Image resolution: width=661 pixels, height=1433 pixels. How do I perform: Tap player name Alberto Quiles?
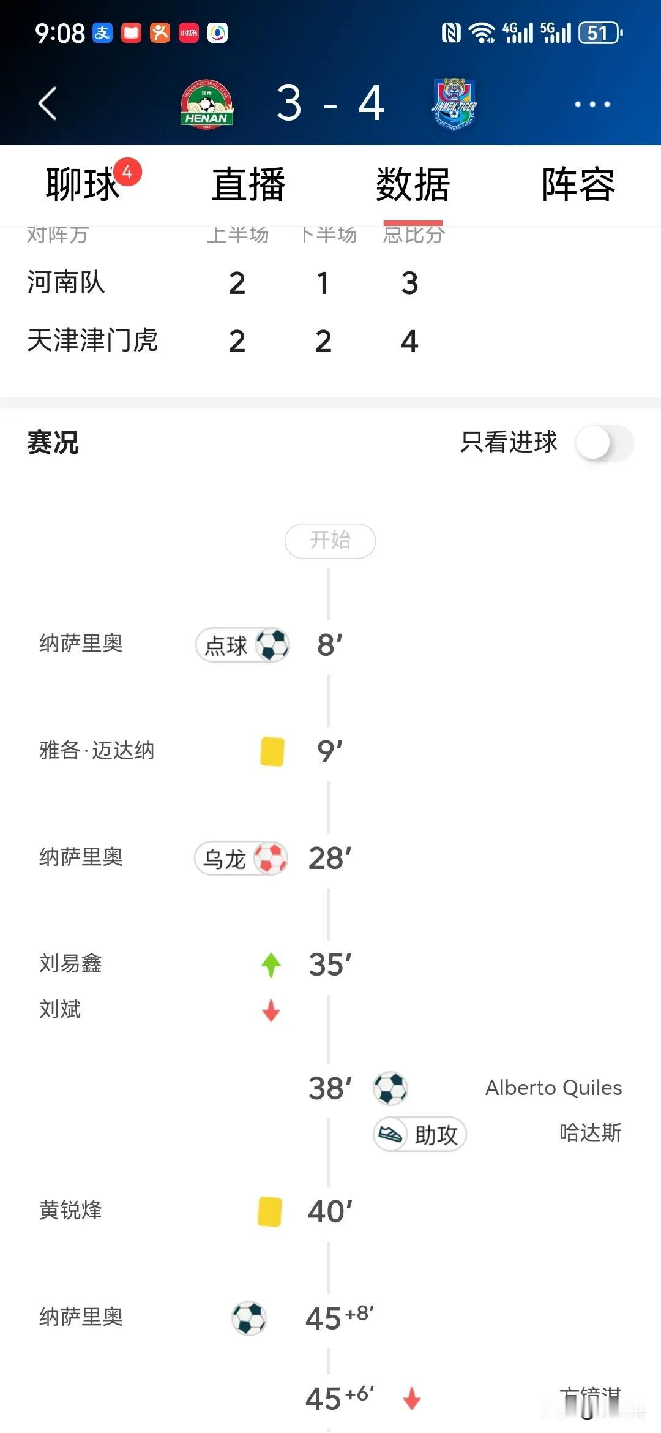[x=553, y=1088]
